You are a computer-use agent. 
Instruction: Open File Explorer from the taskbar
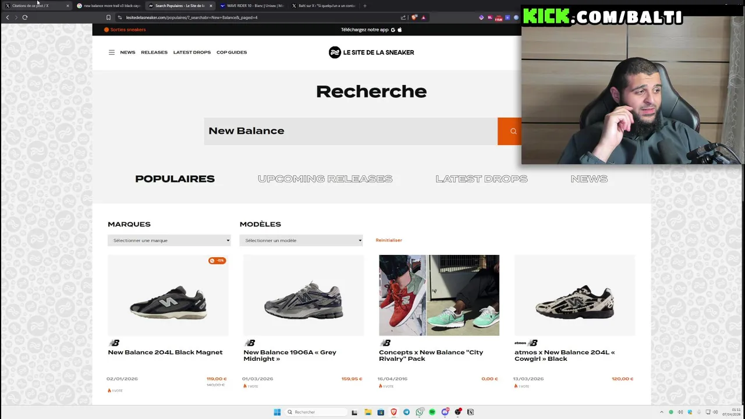coord(368,412)
